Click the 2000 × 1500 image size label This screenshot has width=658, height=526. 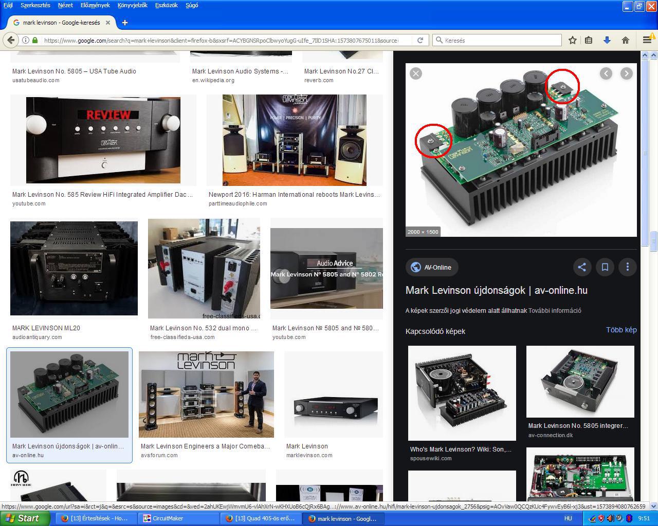[x=423, y=232]
